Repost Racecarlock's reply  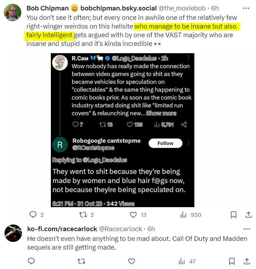[82, 261]
